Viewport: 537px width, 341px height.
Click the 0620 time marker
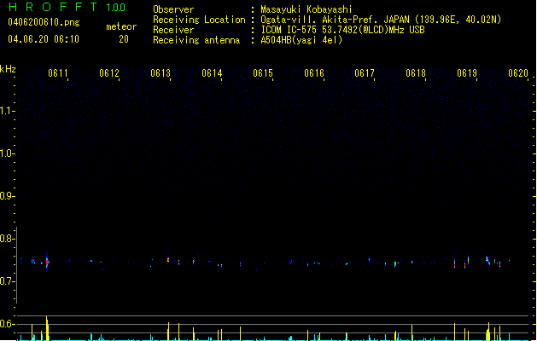(x=518, y=73)
